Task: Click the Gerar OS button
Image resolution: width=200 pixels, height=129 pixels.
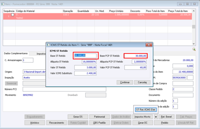Action: (x=78, y=117)
